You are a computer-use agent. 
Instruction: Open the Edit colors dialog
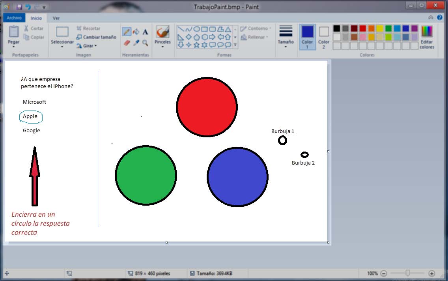tap(427, 37)
